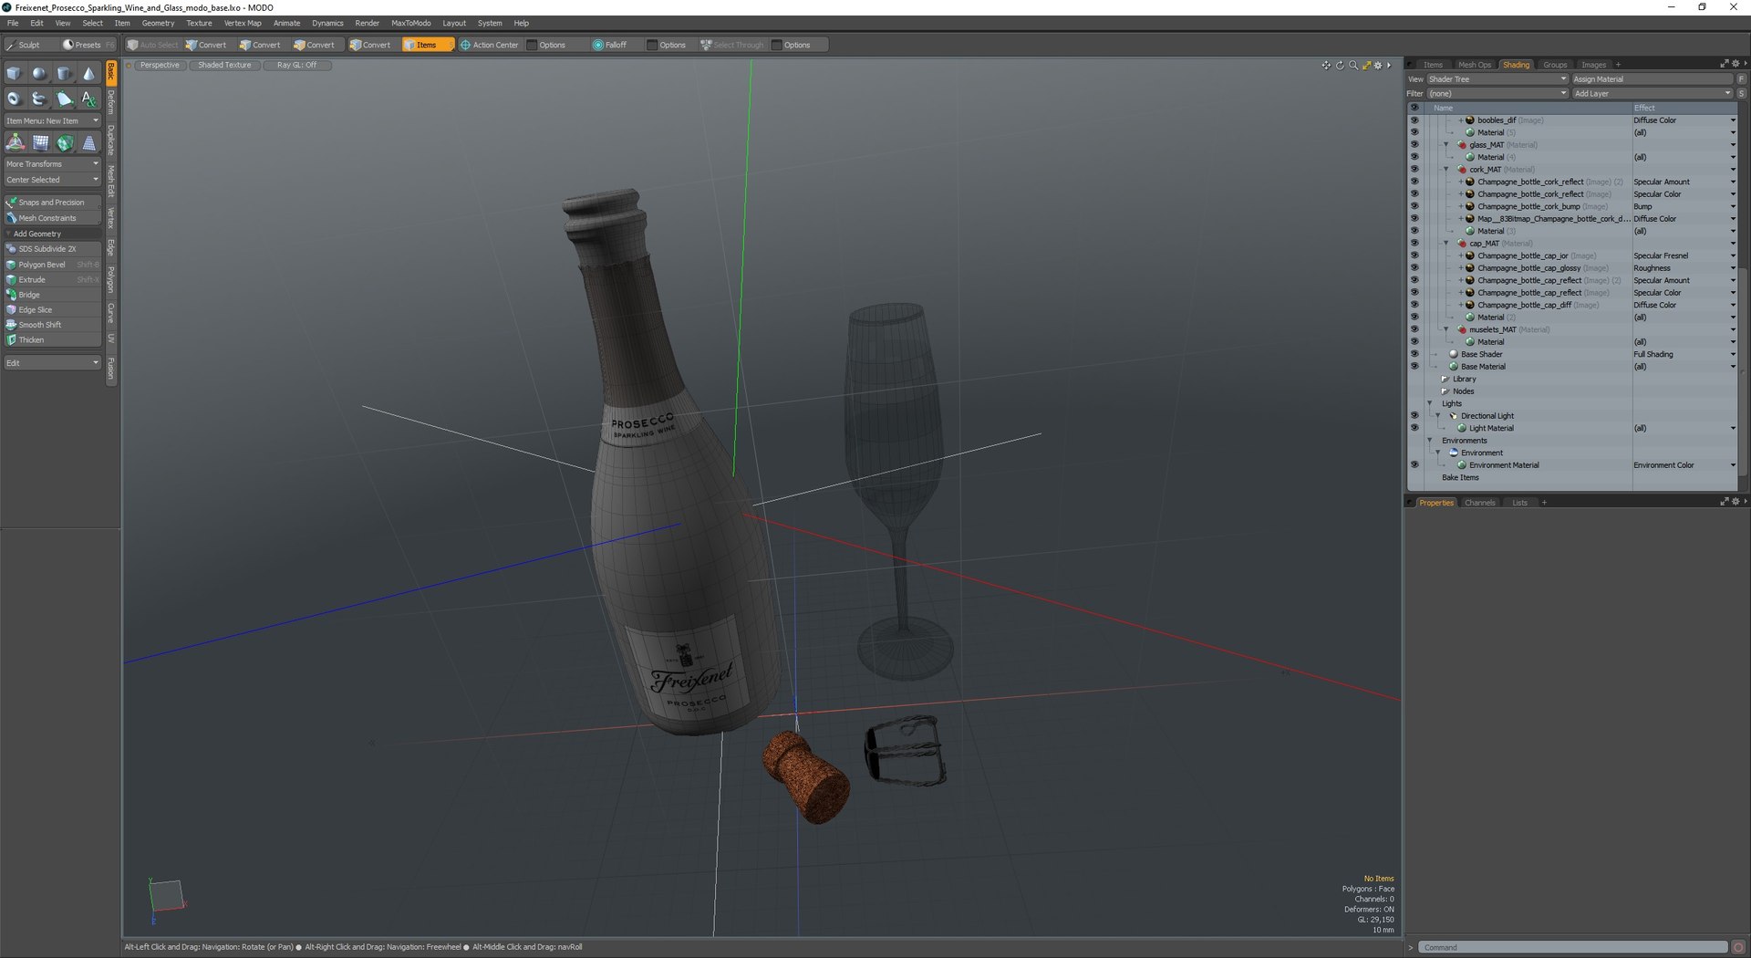This screenshot has width=1751, height=958.
Task: Open the Presets browser button
Action: click(88, 45)
